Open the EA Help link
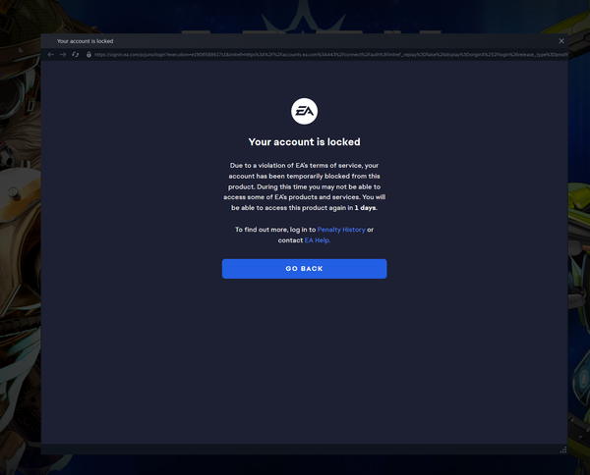The image size is (590, 475). tap(318, 240)
